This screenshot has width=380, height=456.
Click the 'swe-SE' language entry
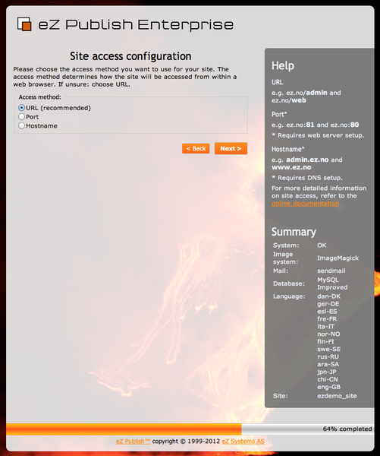[329, 350]
